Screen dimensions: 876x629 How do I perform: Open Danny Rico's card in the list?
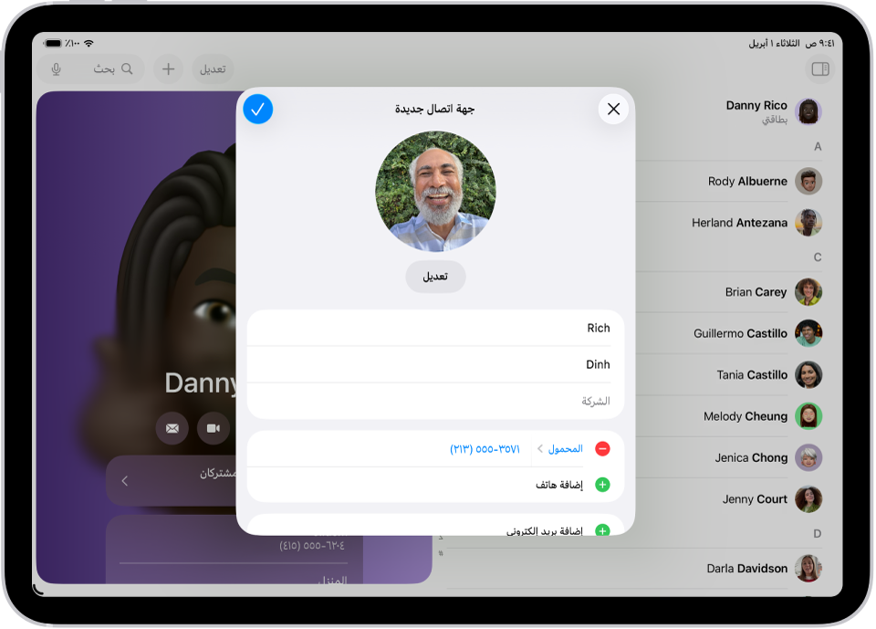coord(729,111)
